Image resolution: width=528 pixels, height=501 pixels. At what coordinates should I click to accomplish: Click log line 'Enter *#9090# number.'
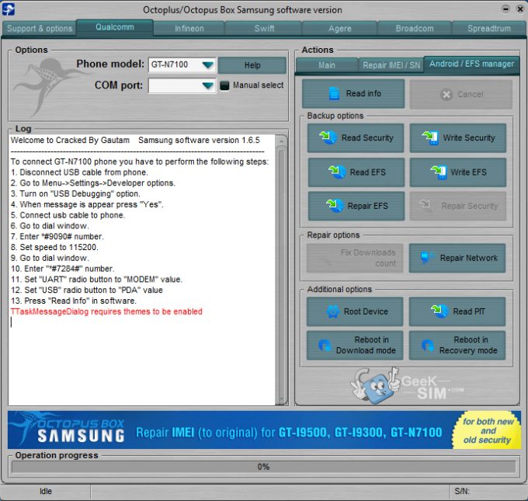pyautogui.click(x=57, y=236)
